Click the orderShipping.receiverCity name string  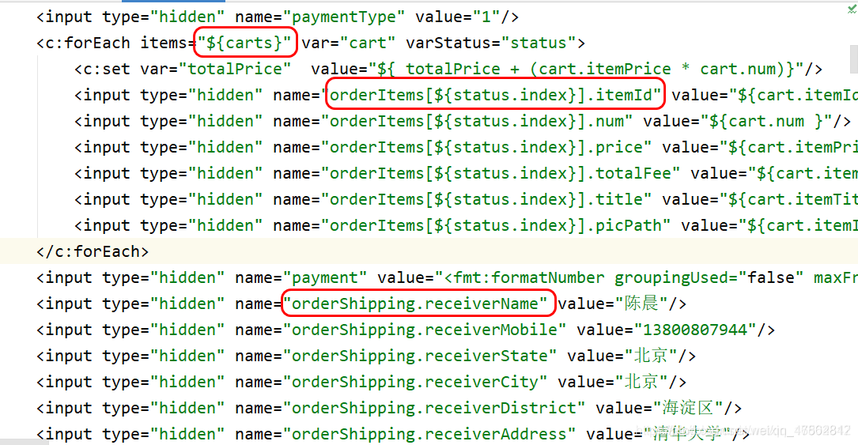pos(415,382)
